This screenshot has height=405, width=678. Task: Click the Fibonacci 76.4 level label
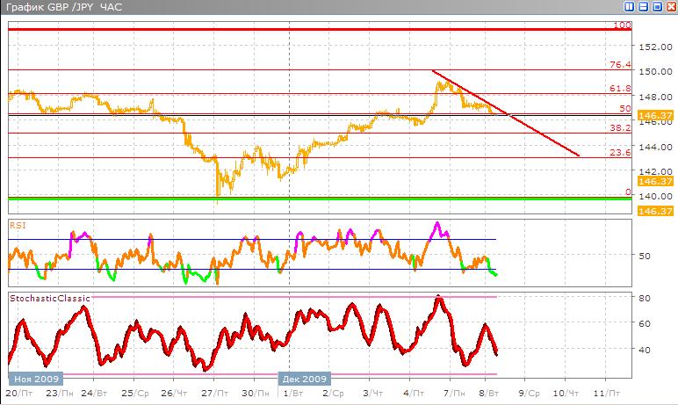click(620, 64)
